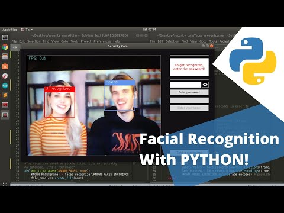Open Edit menu in faces_recognizer.py window
284x213 pixels.
[160, 41]
